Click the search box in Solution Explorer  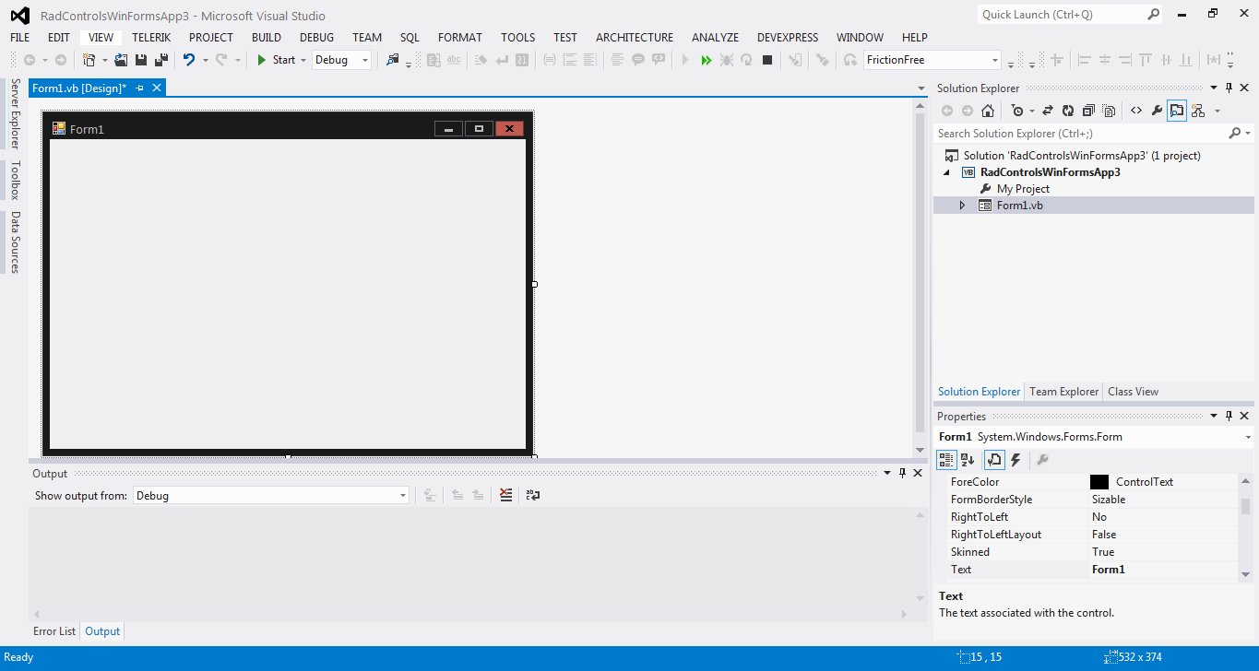click(x=1082, y=134)
